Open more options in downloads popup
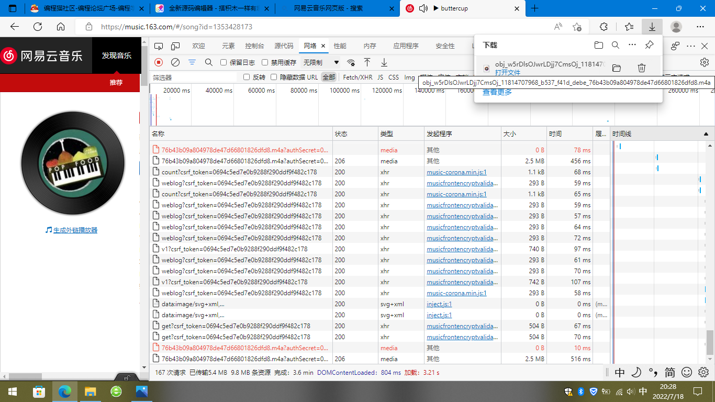This screenshot has width=715, height=402. 632,45
